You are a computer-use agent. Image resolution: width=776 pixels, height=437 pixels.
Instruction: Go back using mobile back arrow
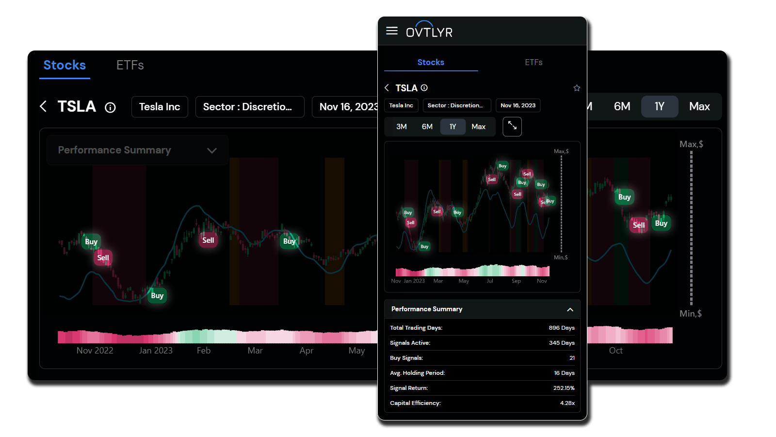(387, 88)
